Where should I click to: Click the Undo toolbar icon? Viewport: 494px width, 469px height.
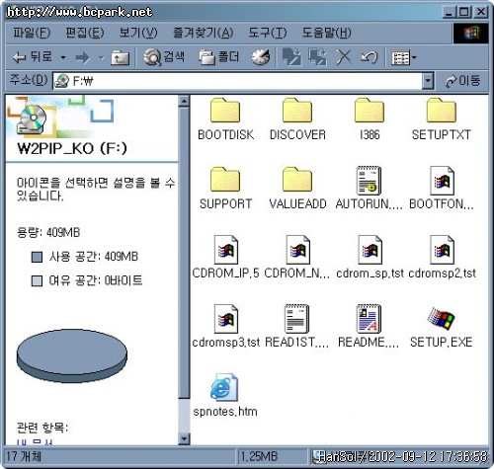point(369,57)
